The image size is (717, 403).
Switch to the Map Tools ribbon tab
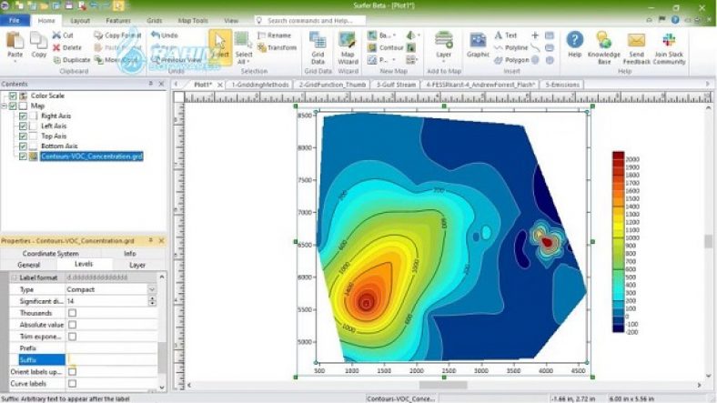(193, 21)
